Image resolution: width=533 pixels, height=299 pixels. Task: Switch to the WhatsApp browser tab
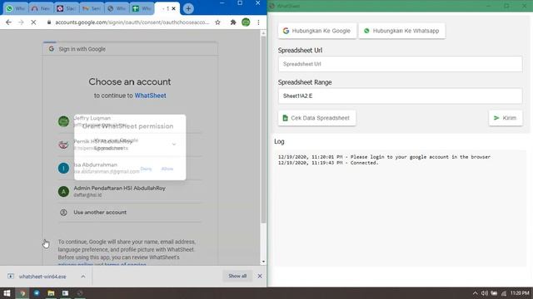16,8
